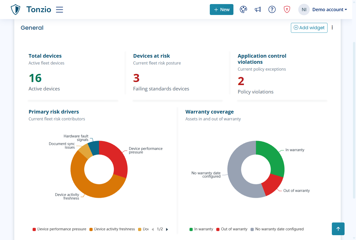Click the 'Warranty coverage' heading
The width and height of the screenshot is (356, 240).
click(x=210, y=112)
